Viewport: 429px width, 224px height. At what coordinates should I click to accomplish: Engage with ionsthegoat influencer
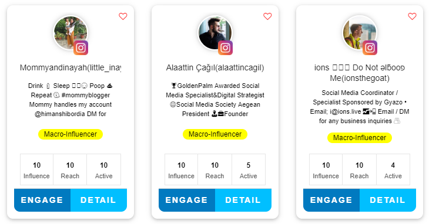(x=331, y=200)
